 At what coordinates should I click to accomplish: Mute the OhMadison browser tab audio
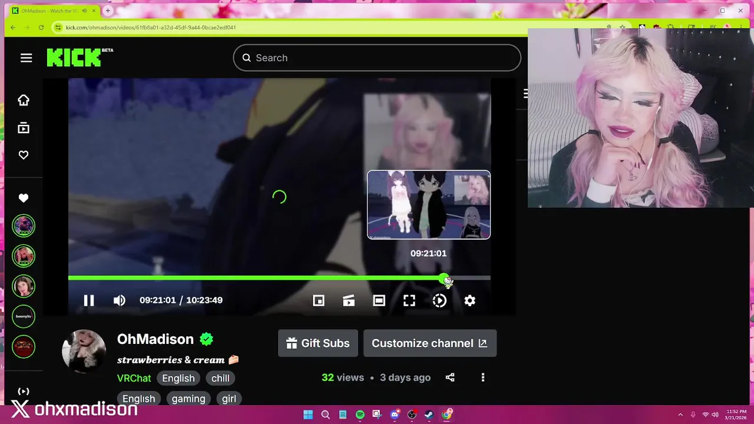[85, 11]
